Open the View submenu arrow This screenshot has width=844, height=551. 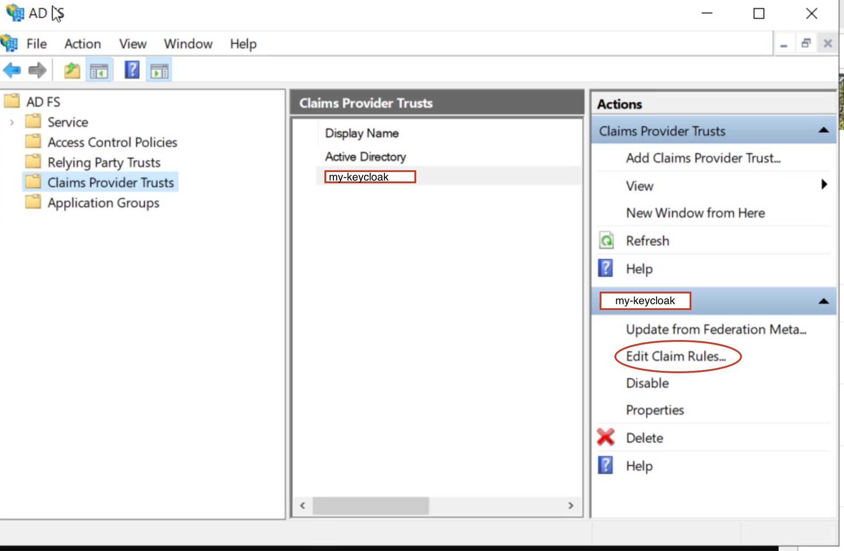pos(824,185)
